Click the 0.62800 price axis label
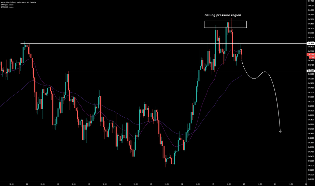The height and width of the screenshot is (186, 315). pyautogui.click(x=311, y=120)
